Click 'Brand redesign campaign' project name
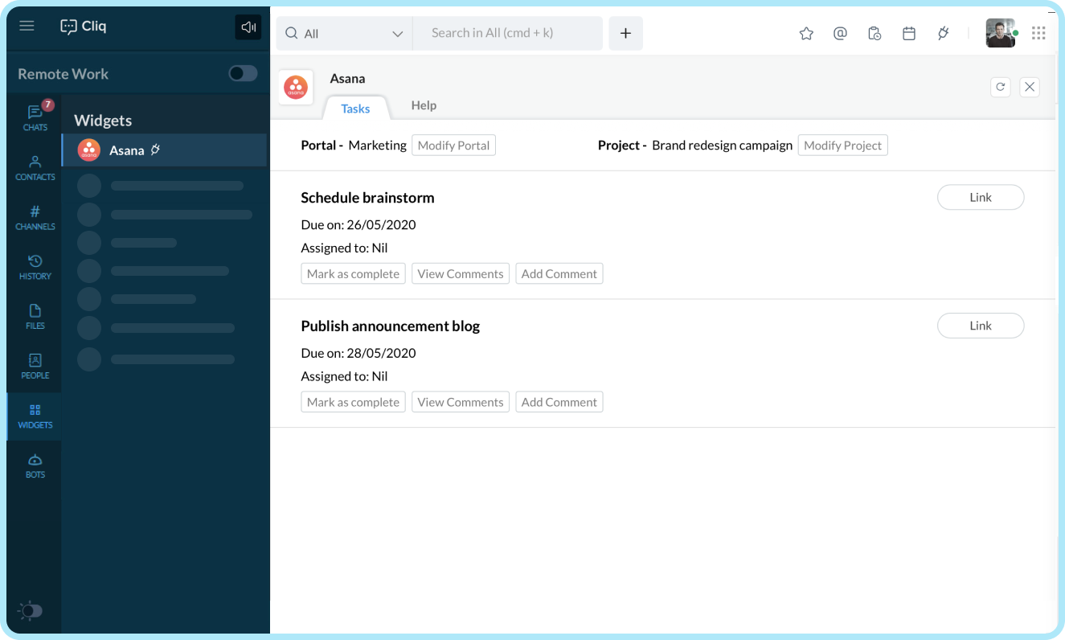This screenshot has height=640, width=1065. (x=722, y=146)
